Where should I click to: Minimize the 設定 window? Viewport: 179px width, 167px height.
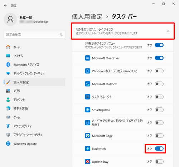coord(154,4)
